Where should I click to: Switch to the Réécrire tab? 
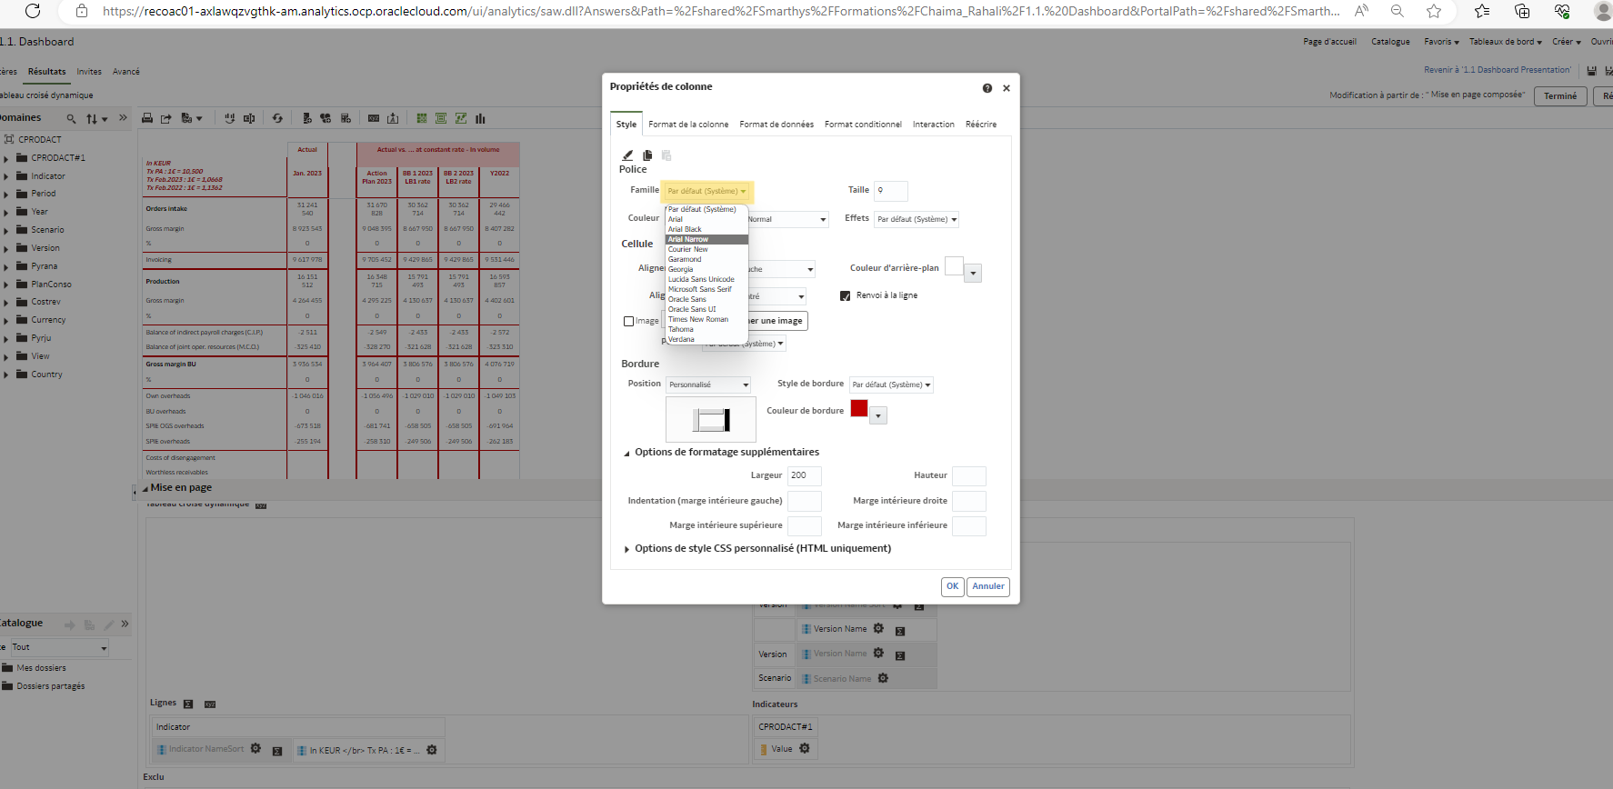(x=981, y=125)
